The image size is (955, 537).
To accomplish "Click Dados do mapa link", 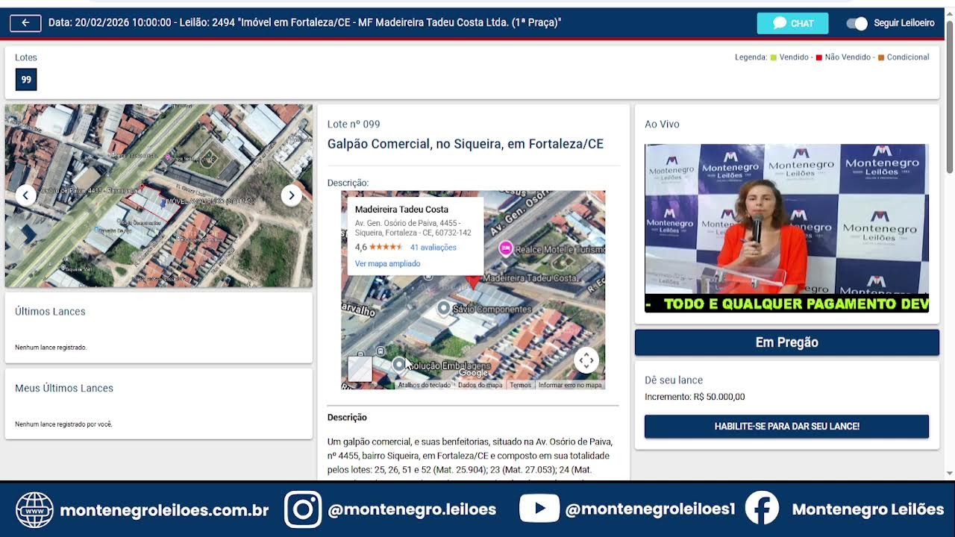I will [x=480, y=385].
